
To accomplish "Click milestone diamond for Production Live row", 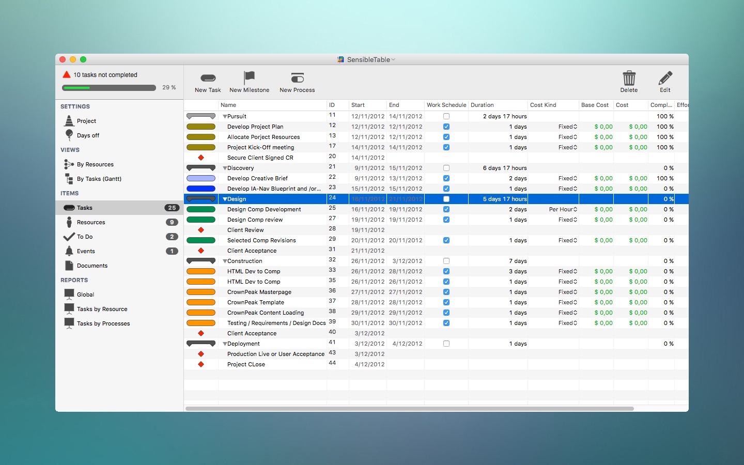I will (x=201, y=354).
